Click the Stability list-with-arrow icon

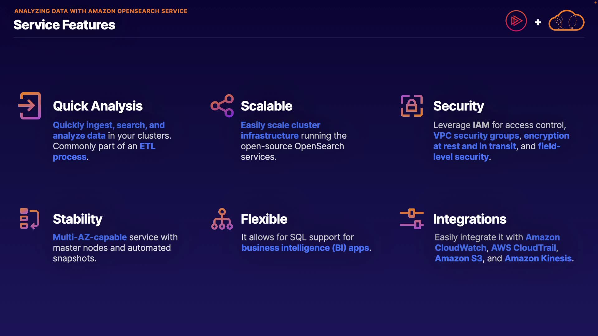click(30, 219)
